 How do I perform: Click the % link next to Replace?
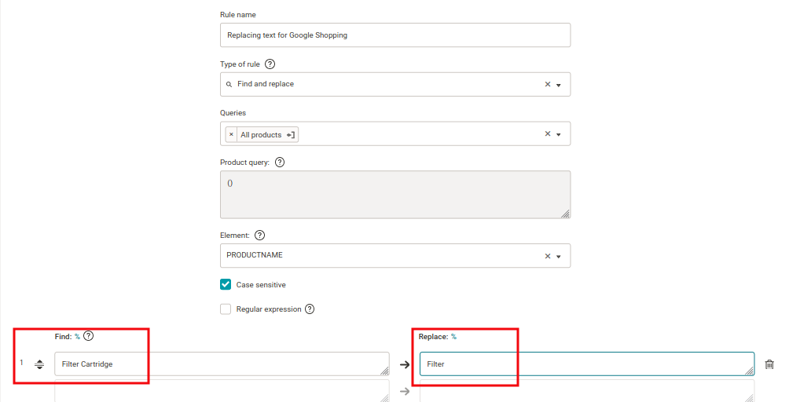click(x=453, y=336)
